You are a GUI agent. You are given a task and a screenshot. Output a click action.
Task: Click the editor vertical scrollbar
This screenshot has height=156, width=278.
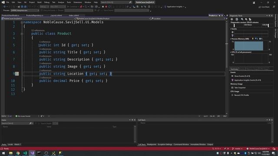pos(227,67)
